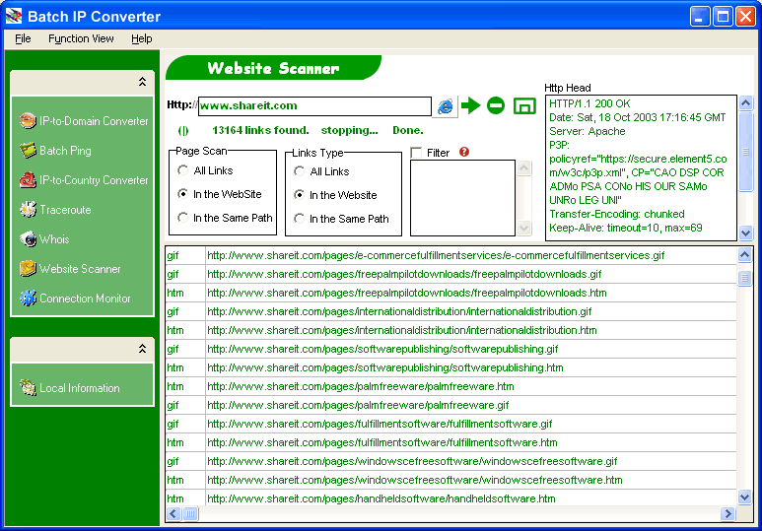This screenshot has width=762, height=531.
Task: Click the red Filter help question mark
Action: click(464, 152)
